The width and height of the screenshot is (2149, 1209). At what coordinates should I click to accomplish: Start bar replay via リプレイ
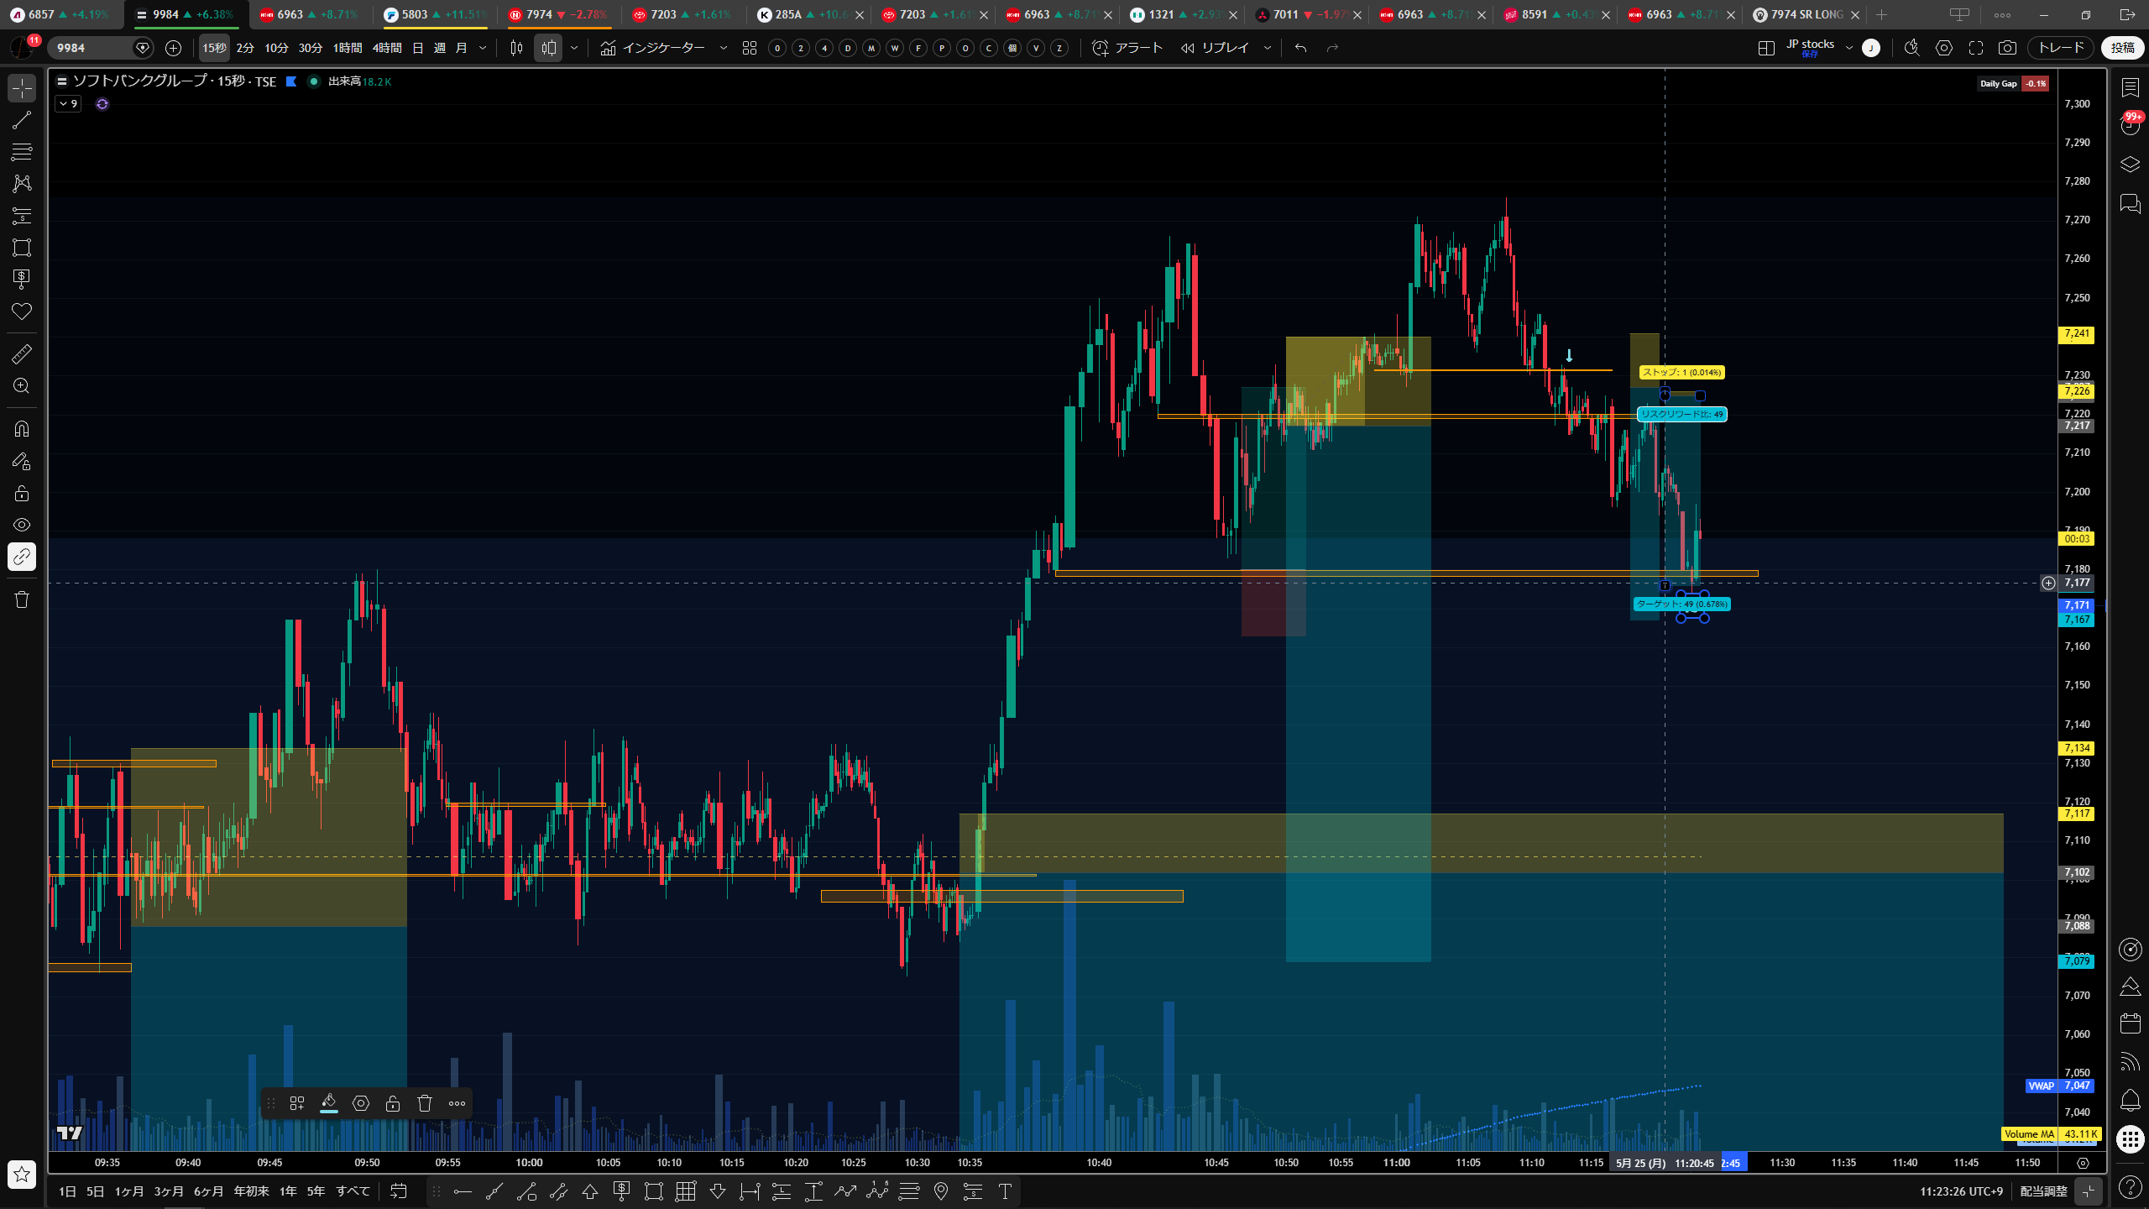(1216, 48)
